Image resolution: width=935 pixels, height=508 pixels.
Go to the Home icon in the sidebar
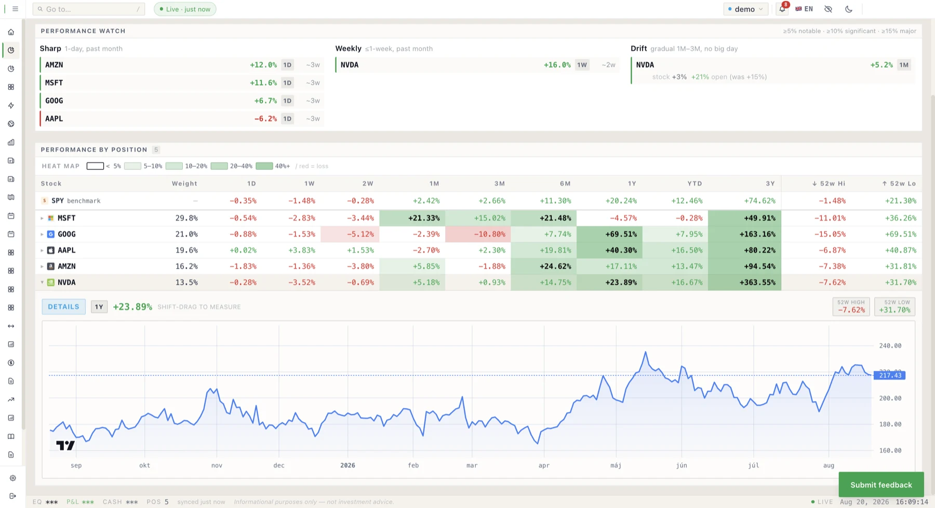point(11,32)
